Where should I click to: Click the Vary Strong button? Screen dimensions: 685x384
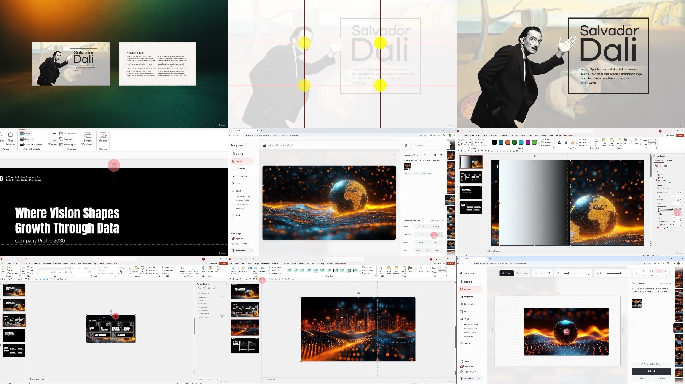[436, 227]
